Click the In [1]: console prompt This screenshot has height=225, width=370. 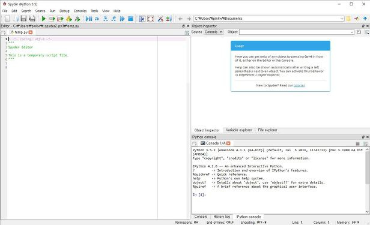199,194
